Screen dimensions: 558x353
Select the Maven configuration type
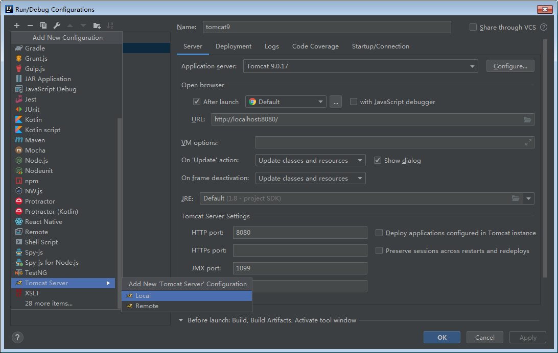[63, 140]
